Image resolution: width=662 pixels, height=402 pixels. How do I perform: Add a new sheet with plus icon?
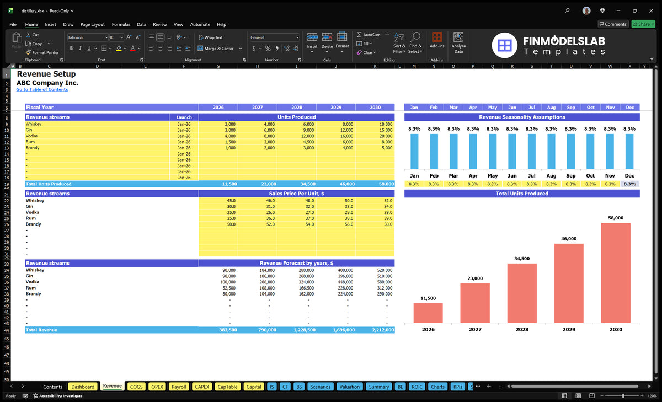tap(488, 386)
